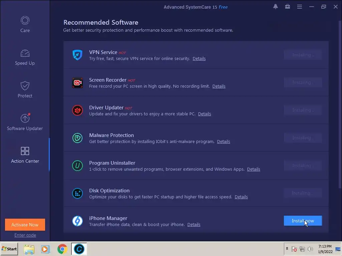Image resolution: width=342 pixels, height=256 pixels.
Task: Click the Malware Protection title text
Action: click(x=112, y=135)
